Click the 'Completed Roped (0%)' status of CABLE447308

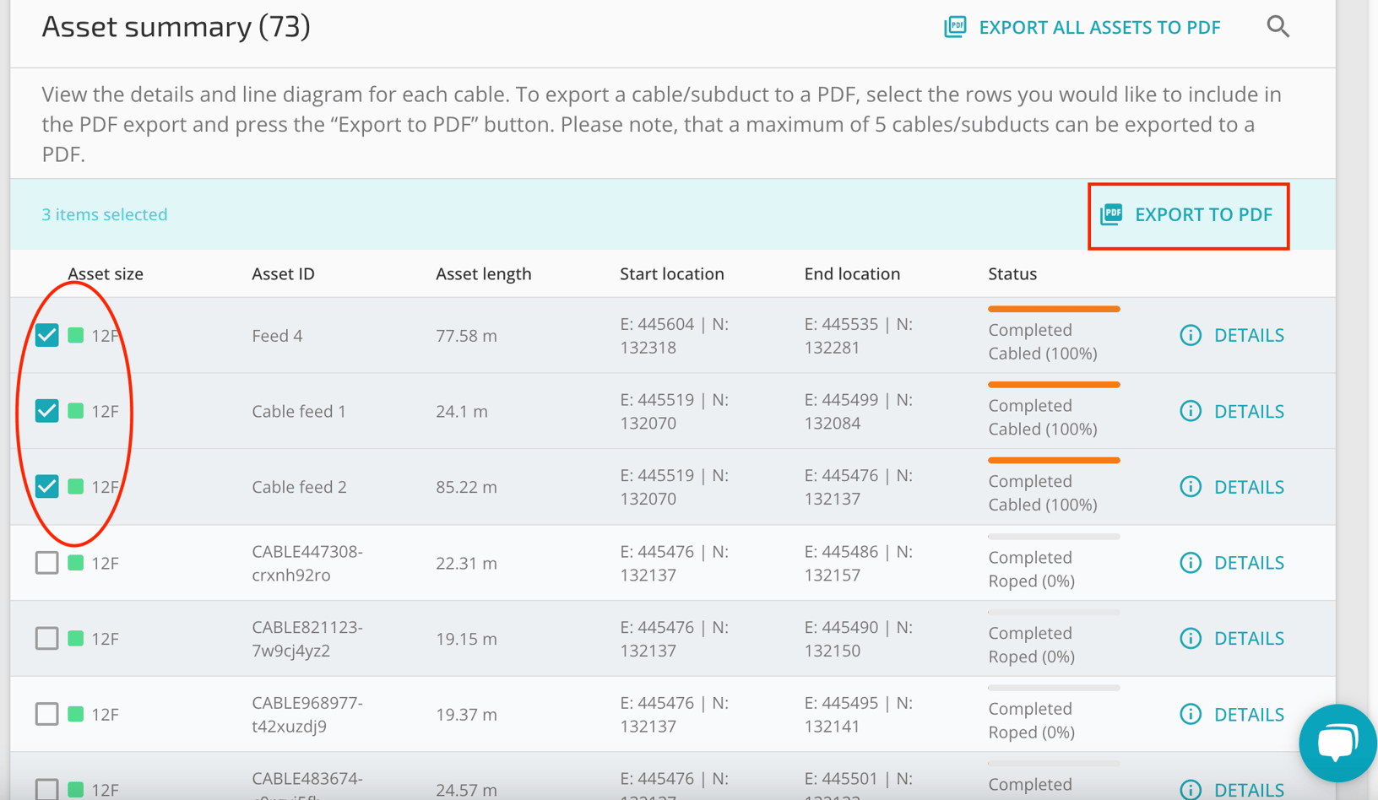[1031, 569]
